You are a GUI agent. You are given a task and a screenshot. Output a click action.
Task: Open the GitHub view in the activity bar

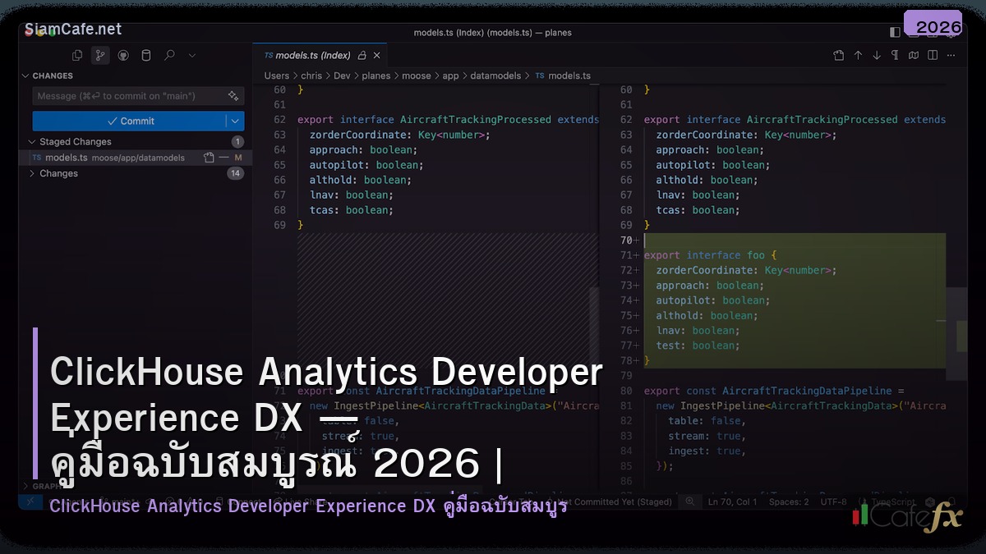(124, 55)
